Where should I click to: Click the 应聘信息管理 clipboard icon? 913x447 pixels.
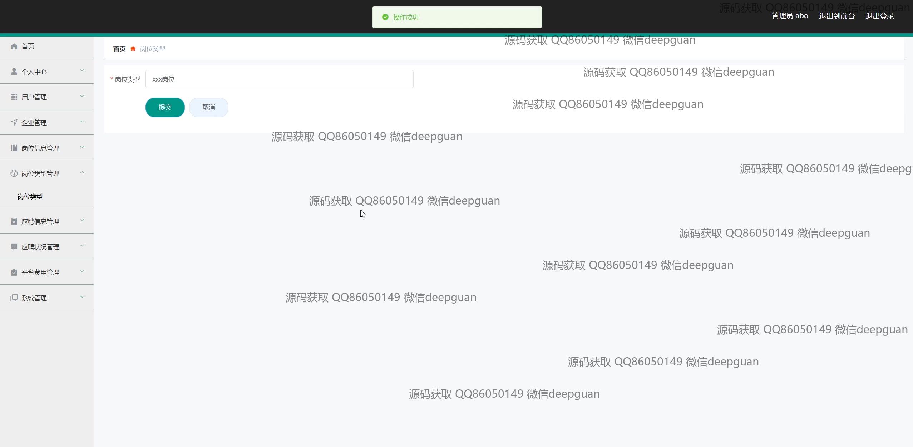coord(14,221)
